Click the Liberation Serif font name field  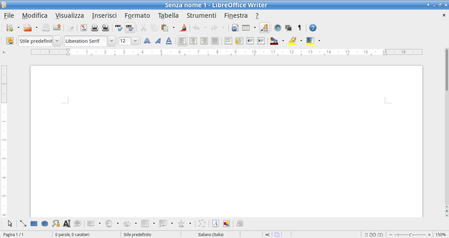click(86, 41)
